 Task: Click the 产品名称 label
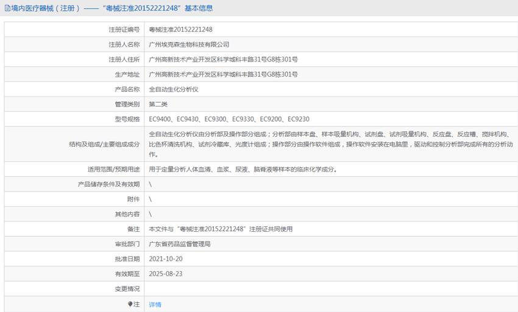127,89
